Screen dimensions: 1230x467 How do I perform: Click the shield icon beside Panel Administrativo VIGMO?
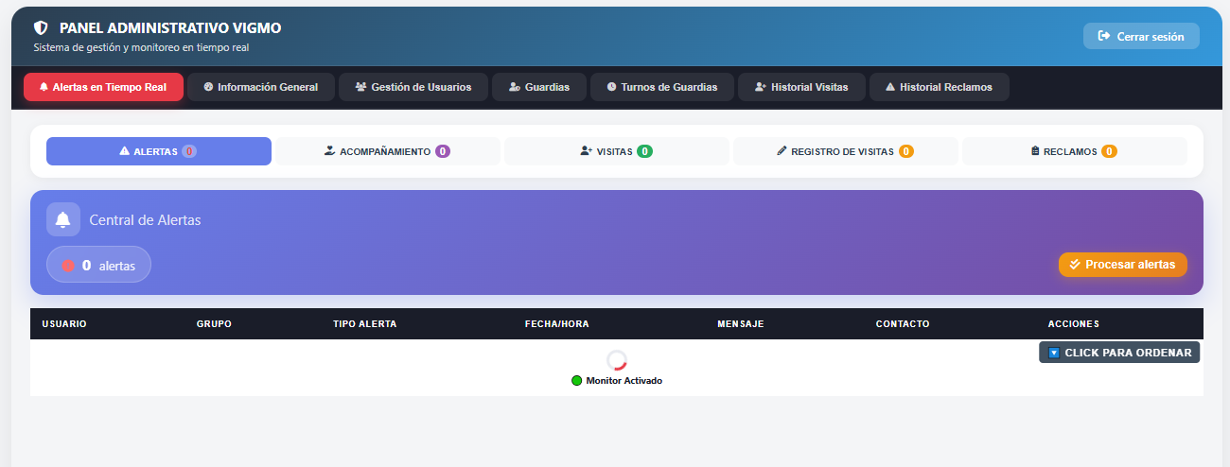(x=41, y=28)
